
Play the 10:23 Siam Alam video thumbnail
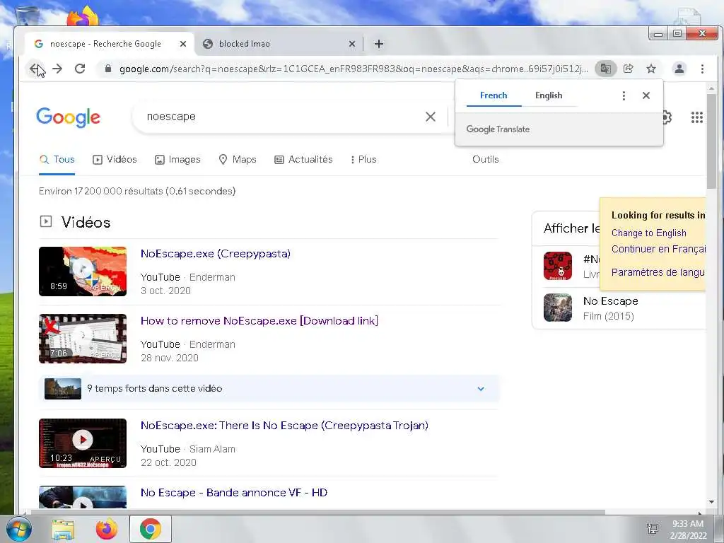[x=83, y=443]
